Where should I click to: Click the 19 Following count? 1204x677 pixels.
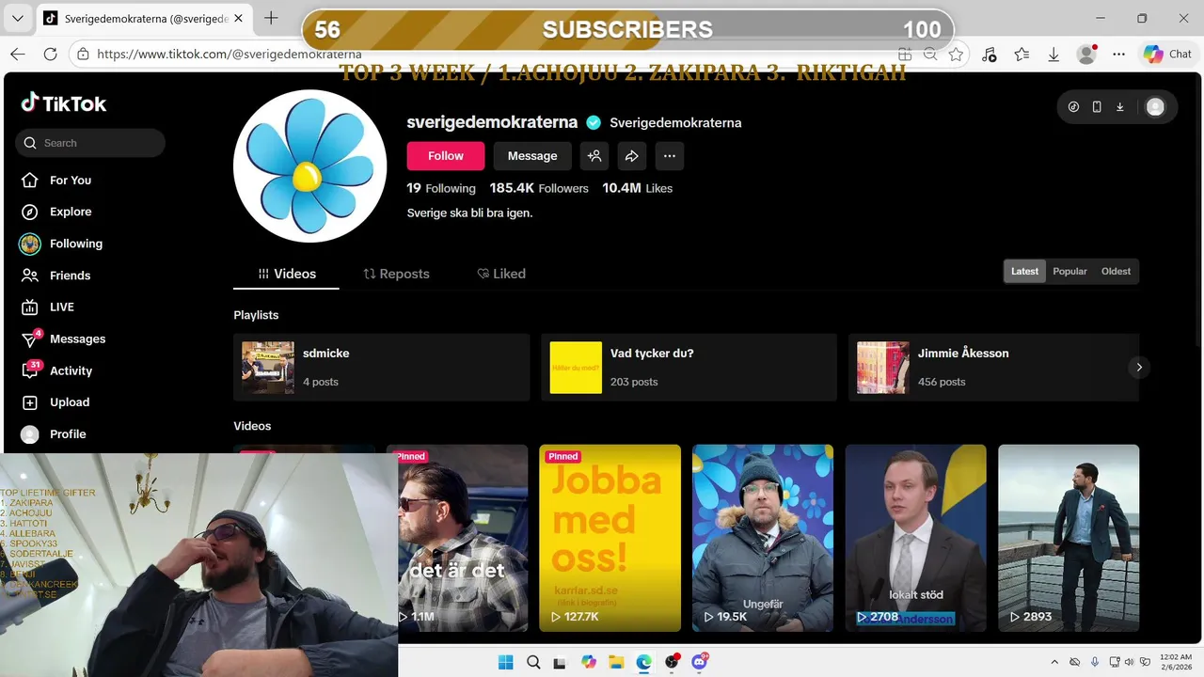pyautogui.click(x=441, y=188)
